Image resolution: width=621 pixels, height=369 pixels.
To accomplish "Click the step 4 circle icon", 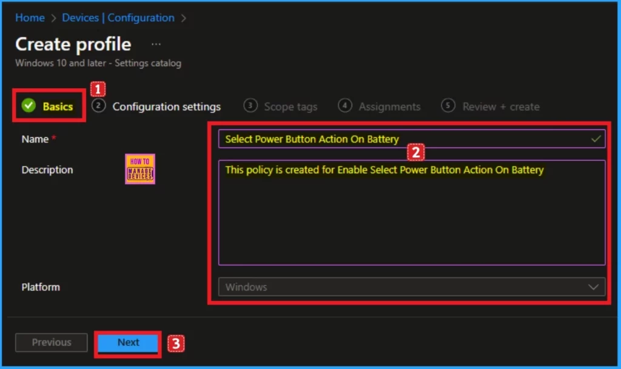I will [345, 106].
